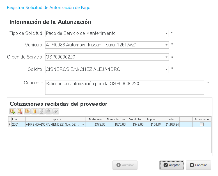218x176 pixels.
Task: Click the add new quotation icon
Action: 13,111
